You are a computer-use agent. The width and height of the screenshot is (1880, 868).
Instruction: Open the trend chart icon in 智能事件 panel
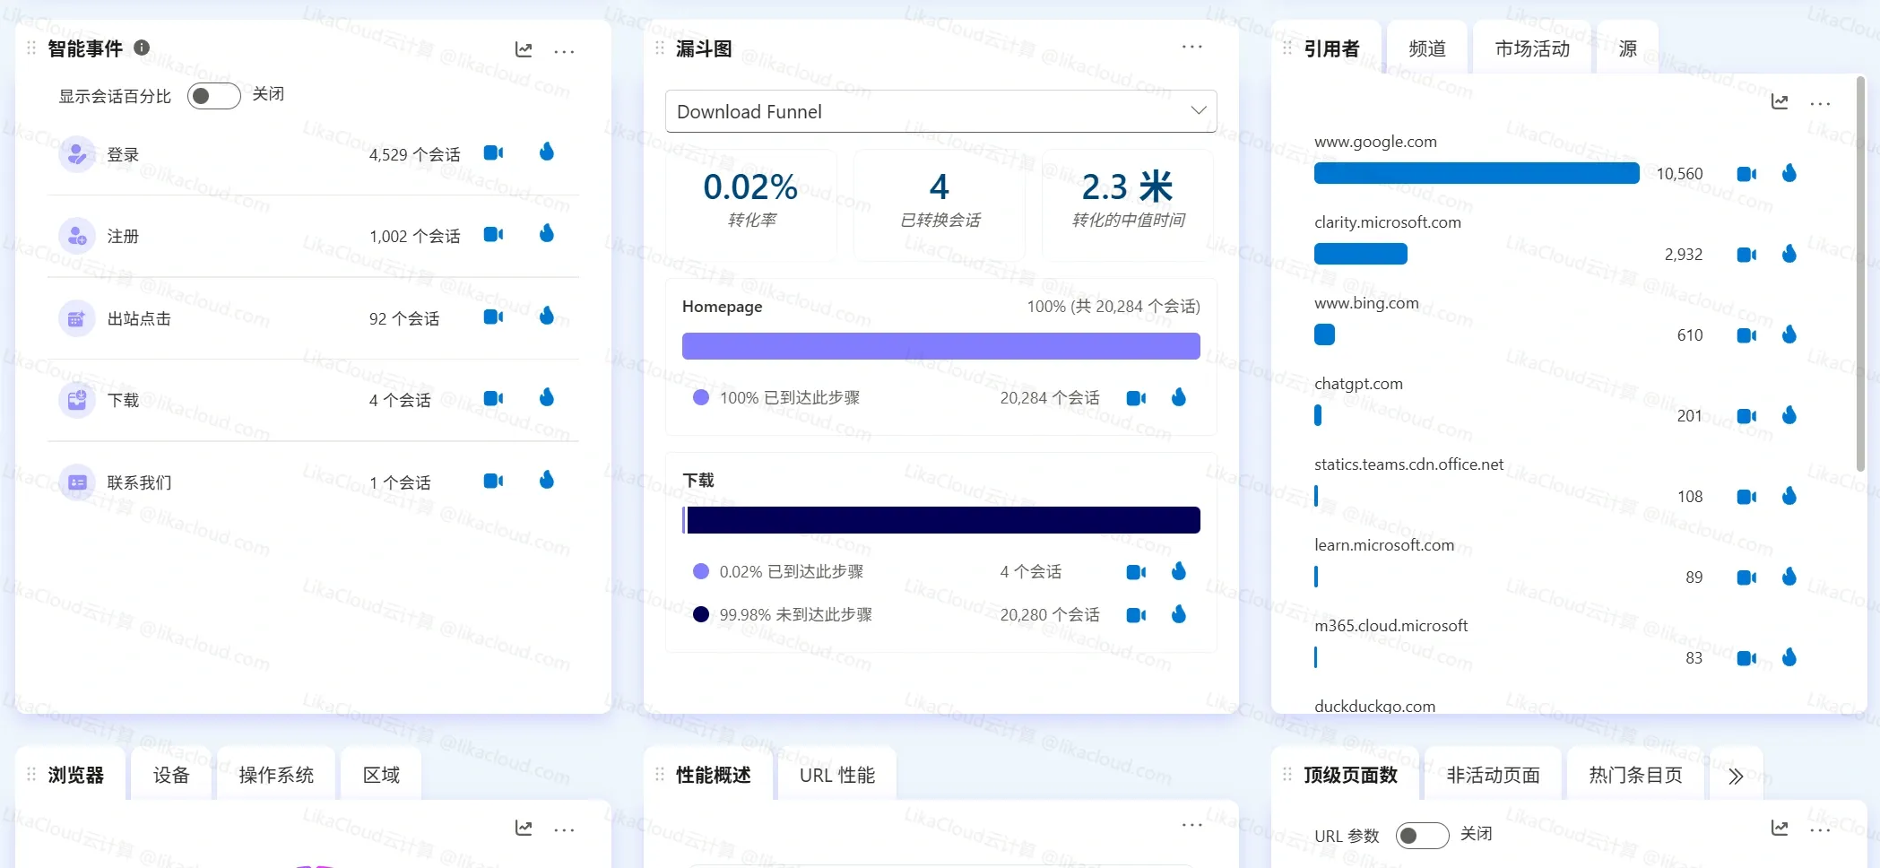524,50
